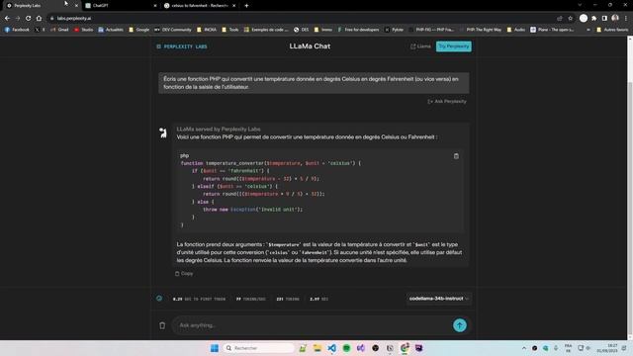
Task: Open Visual Studio from the taskbar
Action: 360,348
